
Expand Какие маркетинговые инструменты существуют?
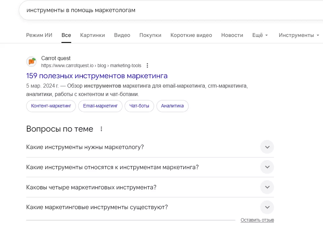pyautogui.click(x=267, y=207)
